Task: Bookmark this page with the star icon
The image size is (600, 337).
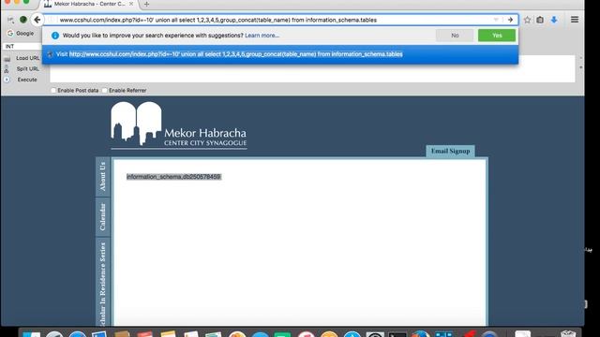Action: (x=527, y=20)
